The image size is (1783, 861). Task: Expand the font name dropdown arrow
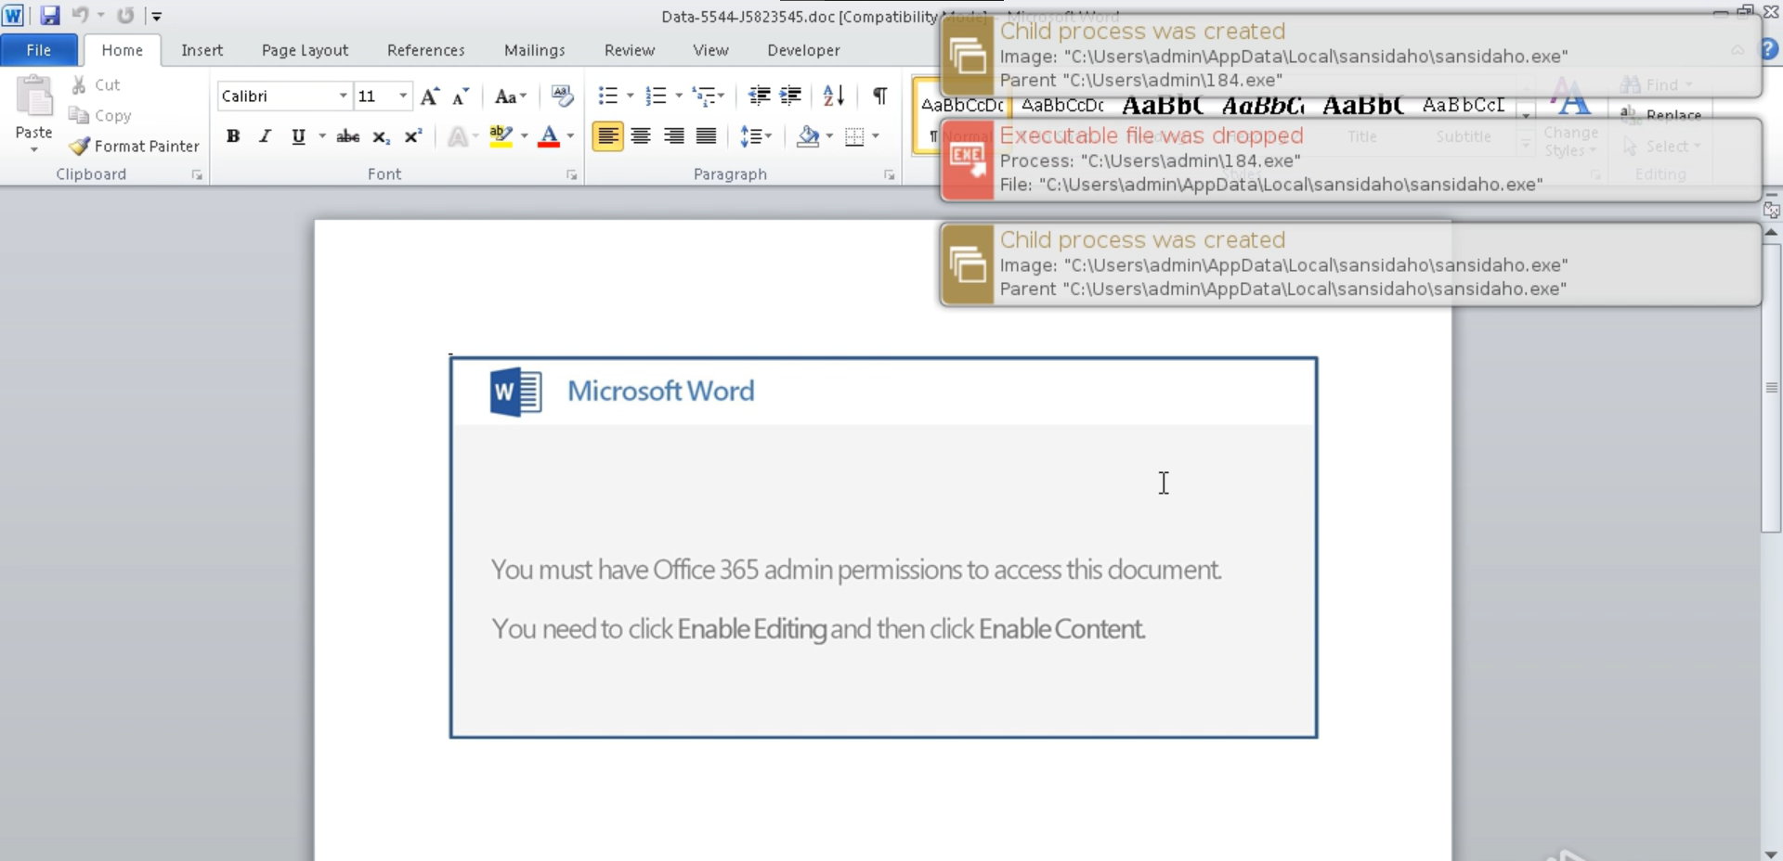344,96
